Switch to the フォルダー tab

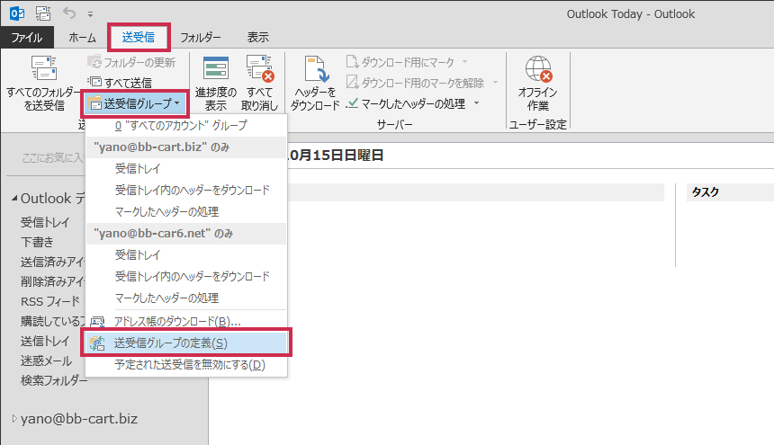click(200, 38)
